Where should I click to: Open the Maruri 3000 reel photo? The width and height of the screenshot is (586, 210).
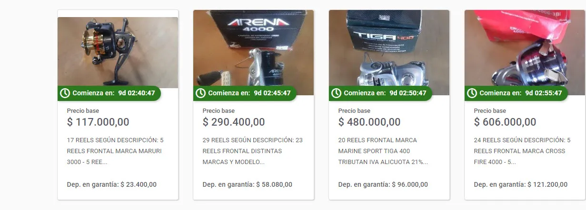118,52
